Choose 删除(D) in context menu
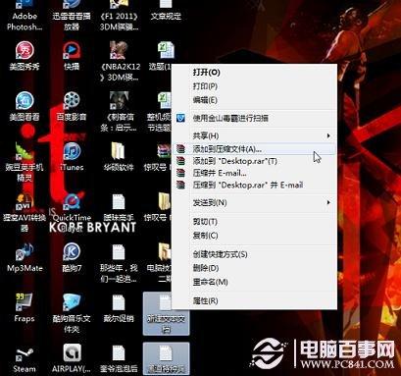 (254, 268)
